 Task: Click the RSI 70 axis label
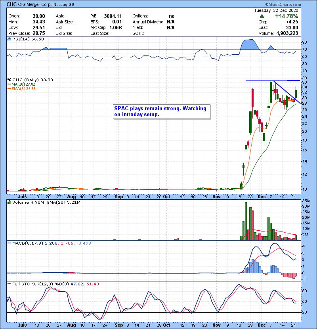(x=304, y=50)
